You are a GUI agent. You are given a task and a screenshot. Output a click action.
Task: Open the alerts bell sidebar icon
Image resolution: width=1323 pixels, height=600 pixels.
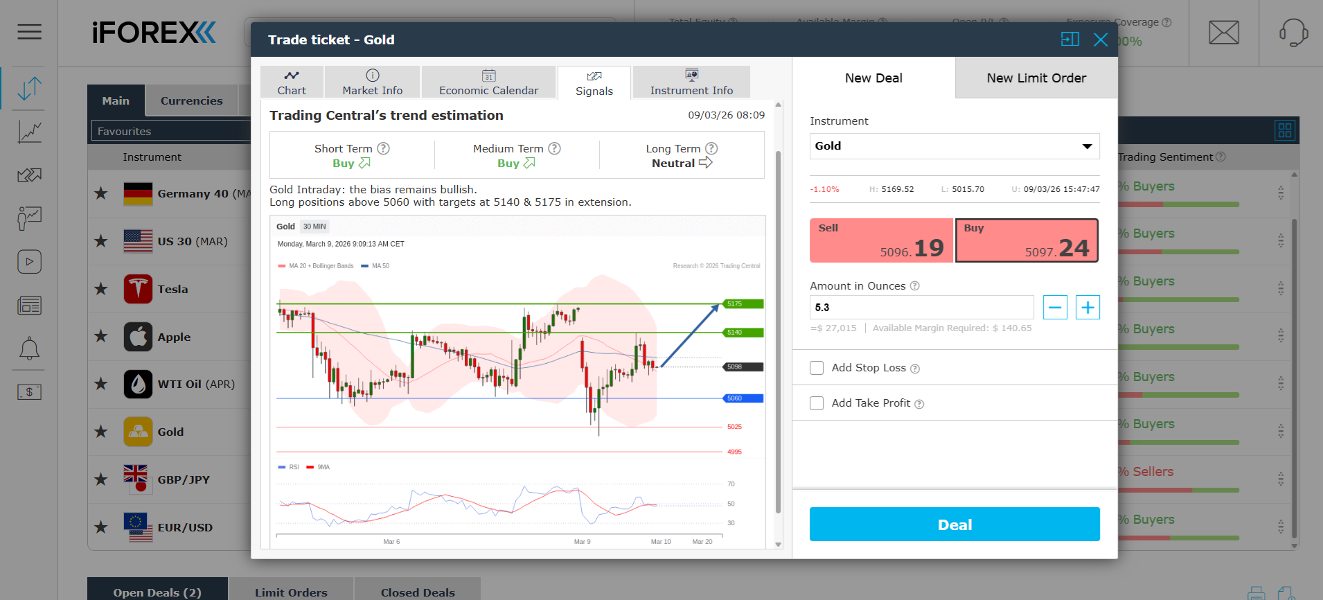click(29, 348)
